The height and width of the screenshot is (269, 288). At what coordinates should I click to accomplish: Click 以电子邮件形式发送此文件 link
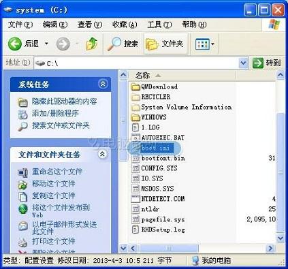[x=64, y=228]
